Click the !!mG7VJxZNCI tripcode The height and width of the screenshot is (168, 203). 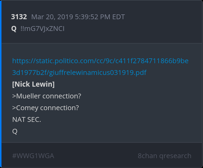(42, 29)
